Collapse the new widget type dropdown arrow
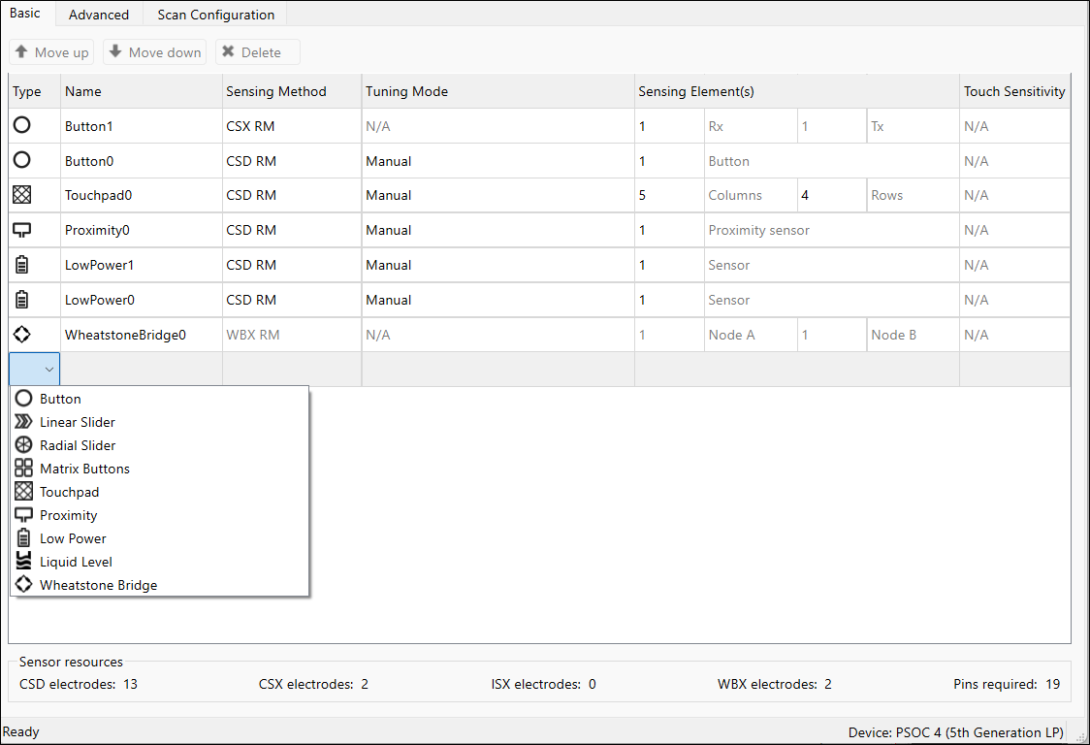The height and width of the screenshot is (745, 1090). (48, 370)
